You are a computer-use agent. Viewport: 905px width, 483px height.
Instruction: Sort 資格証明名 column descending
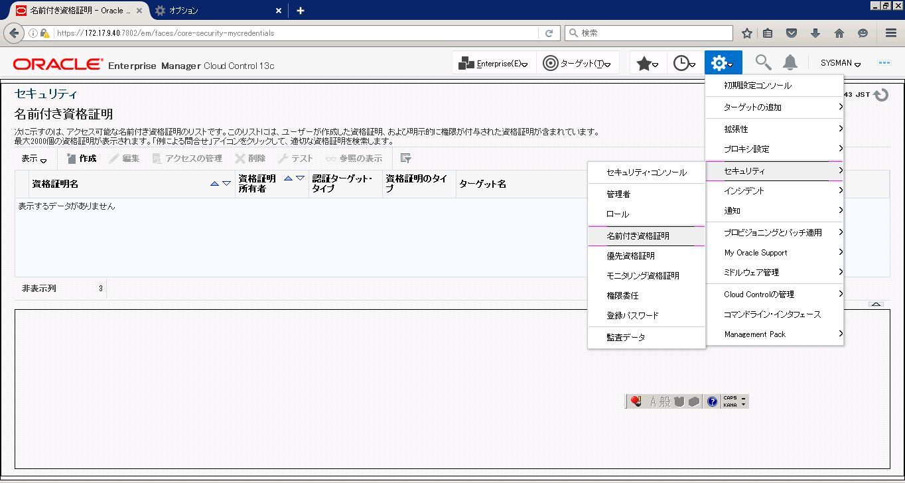pyautogui.click(x=226, y=184)
